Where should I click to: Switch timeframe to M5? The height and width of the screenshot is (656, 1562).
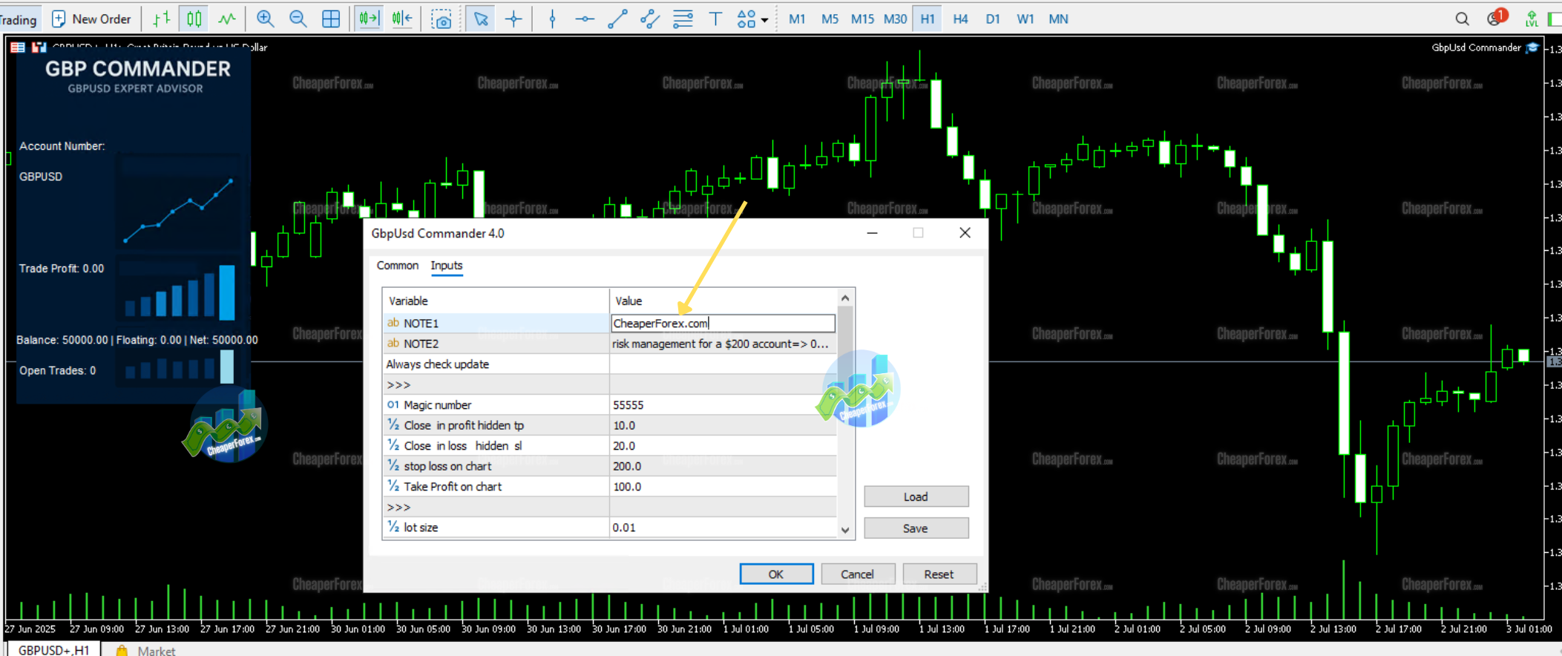coord(830,19)
